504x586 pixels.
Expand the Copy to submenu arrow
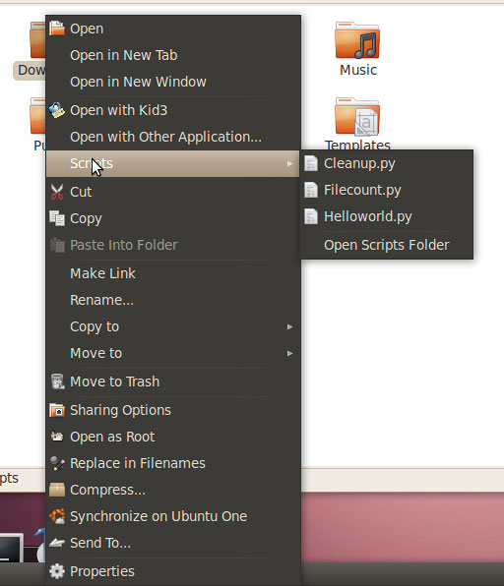(x=289, y=326)
